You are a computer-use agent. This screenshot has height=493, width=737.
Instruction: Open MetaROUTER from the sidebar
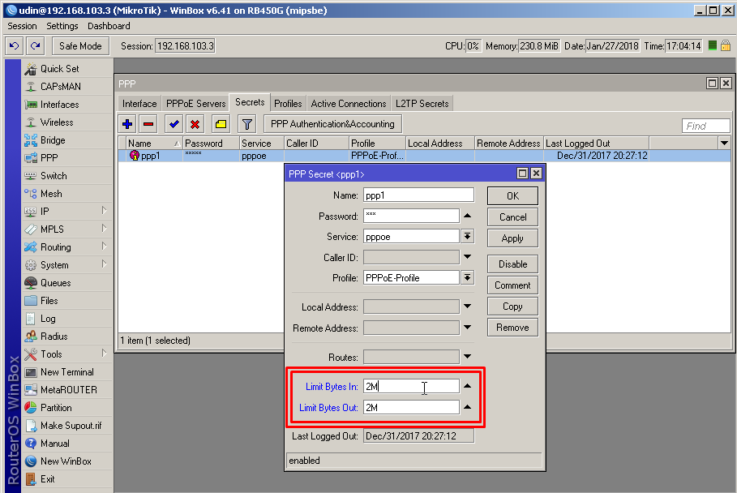pyautogui.click(x=69, y=390)
